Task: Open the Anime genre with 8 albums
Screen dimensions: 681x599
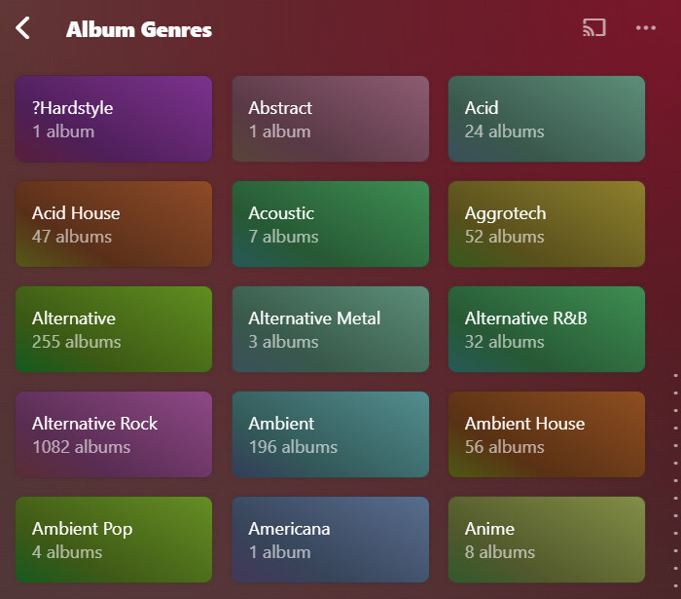Action: pos(546,540)
